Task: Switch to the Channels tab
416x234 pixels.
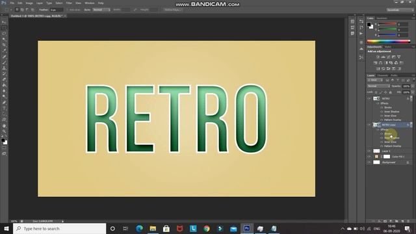Action: coord(383,75)
